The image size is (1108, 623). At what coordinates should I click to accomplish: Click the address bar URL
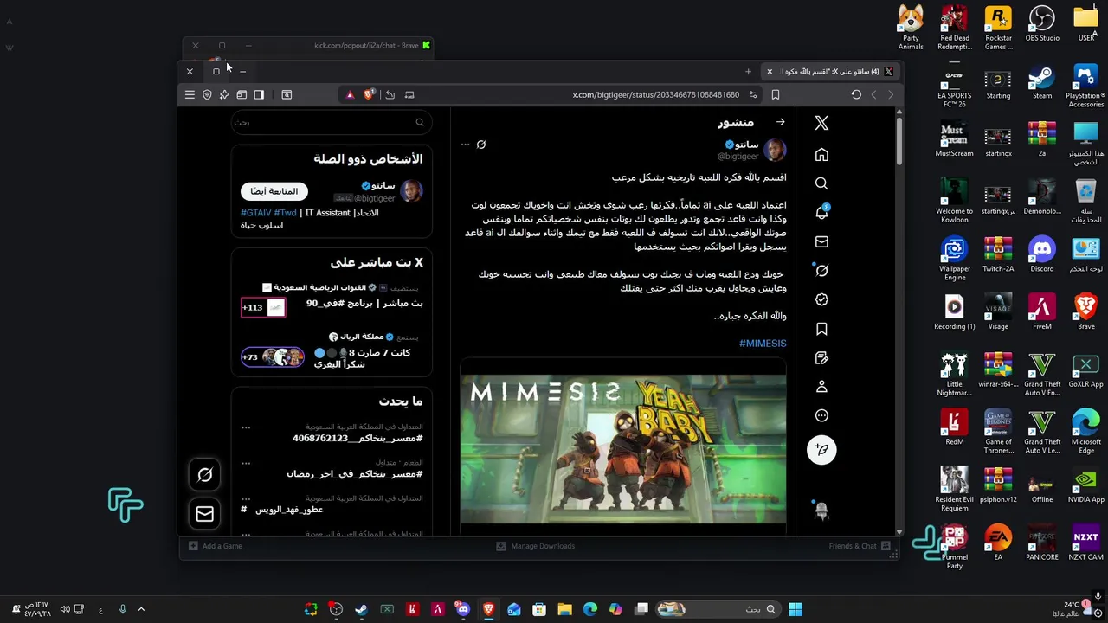click(x=655, y=94)
